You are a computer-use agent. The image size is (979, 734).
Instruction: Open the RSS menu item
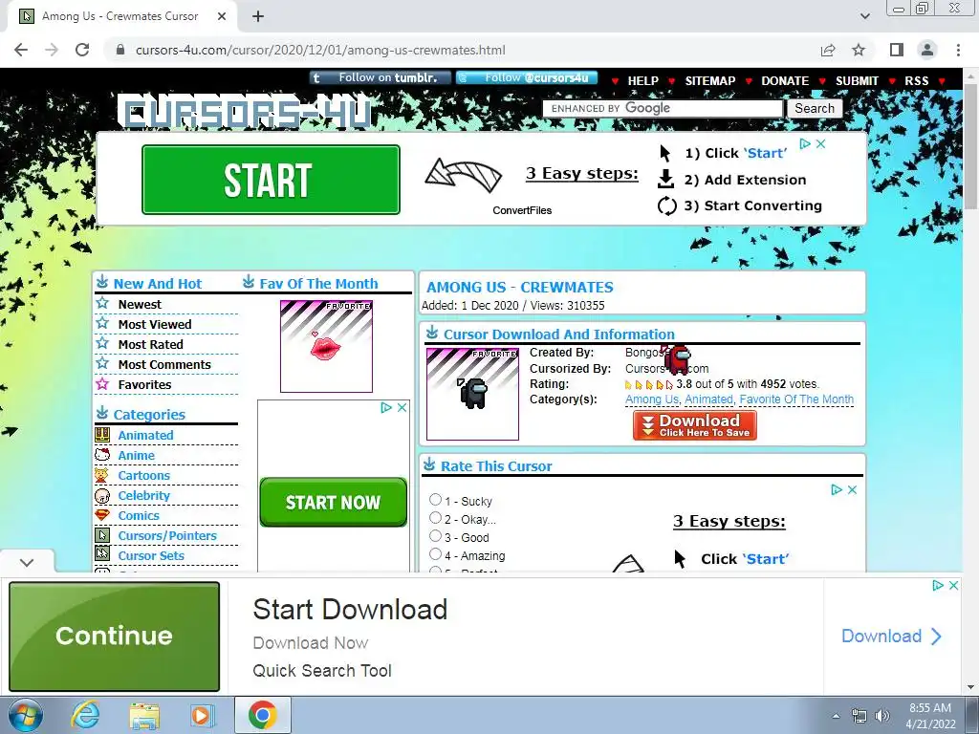(916, 81)
